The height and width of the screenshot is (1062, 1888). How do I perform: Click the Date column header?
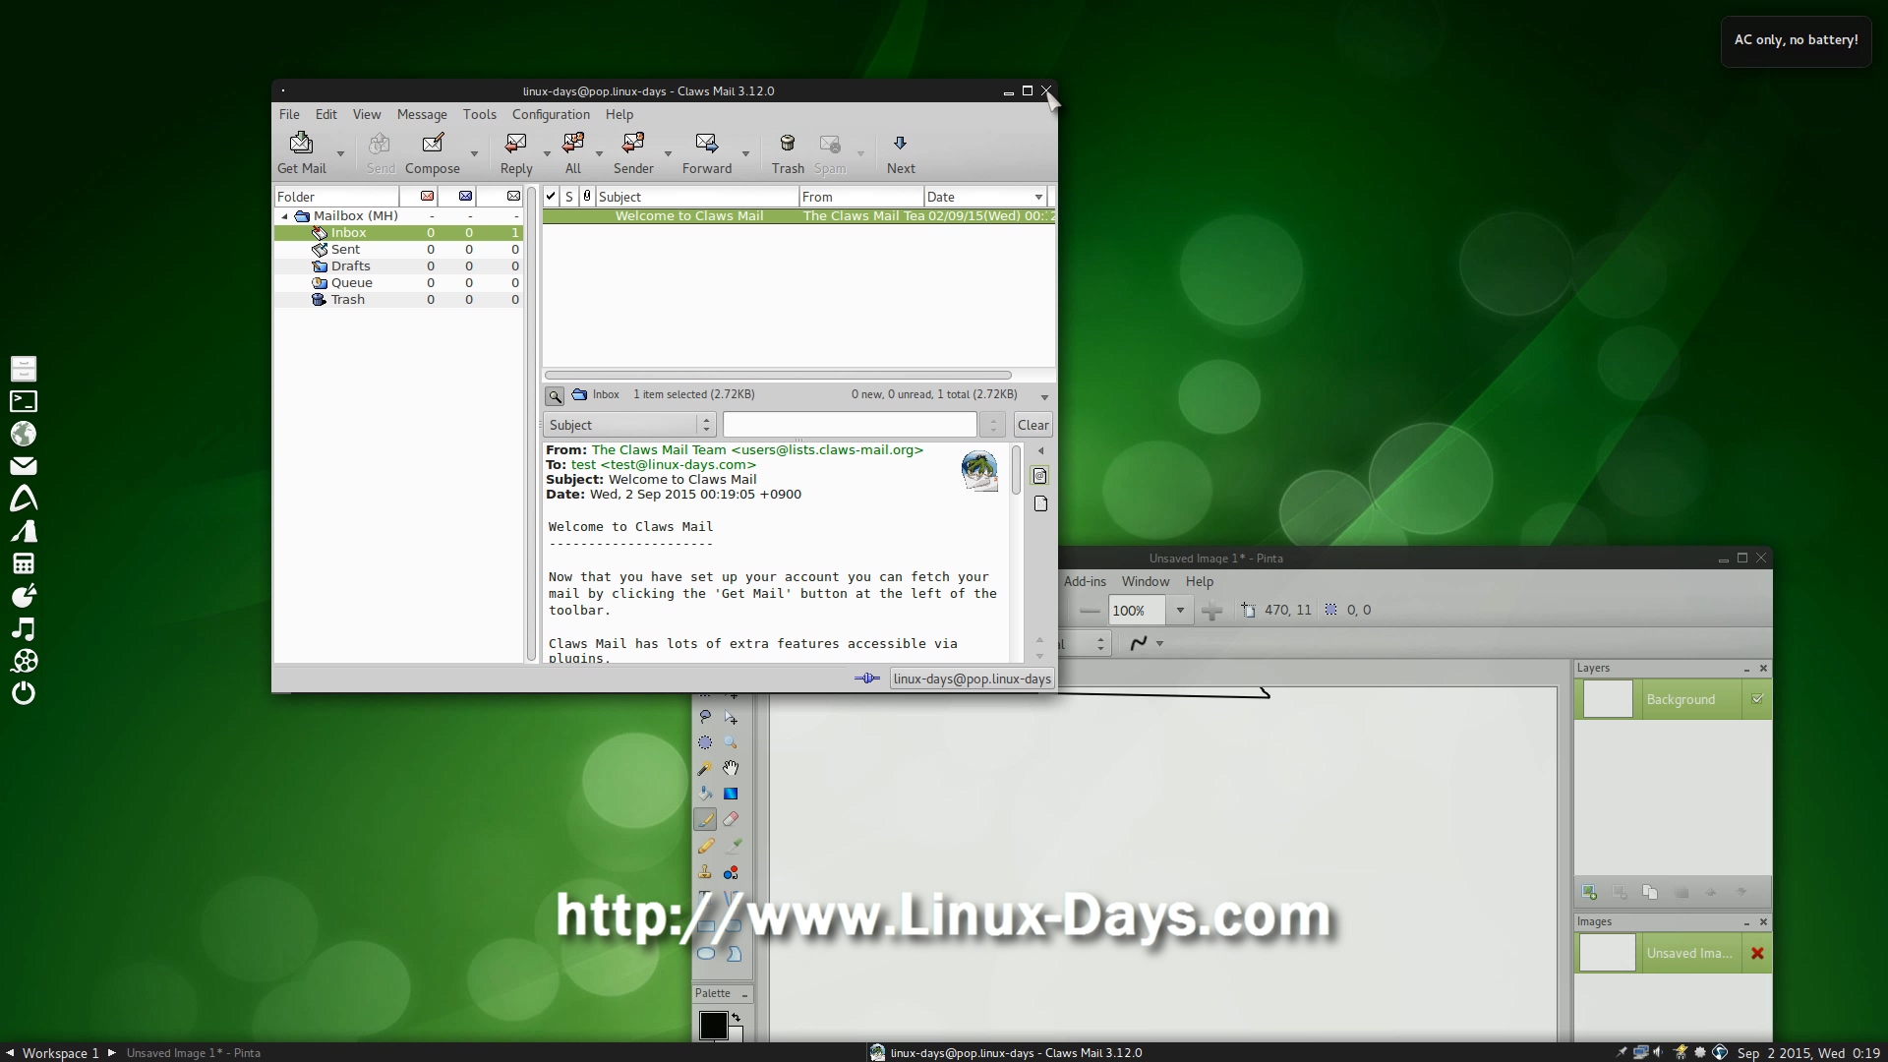pos(985,197)
